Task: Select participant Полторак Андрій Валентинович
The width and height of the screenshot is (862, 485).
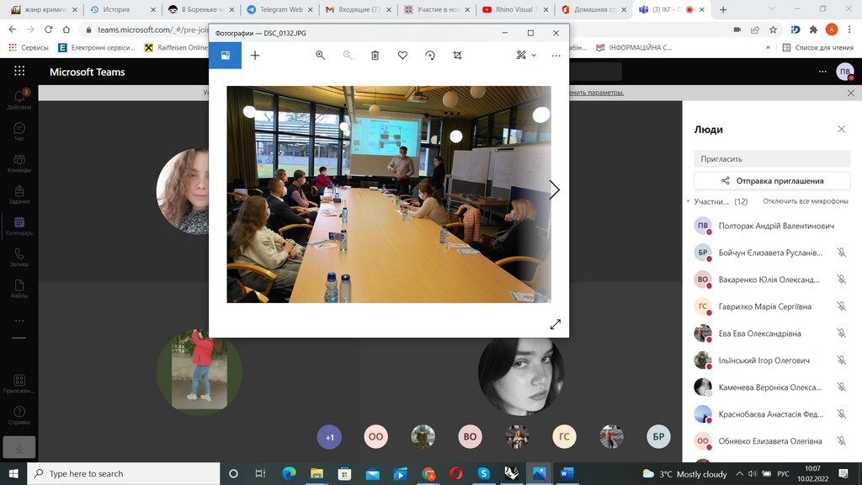Action: click(x=772, y=226)
